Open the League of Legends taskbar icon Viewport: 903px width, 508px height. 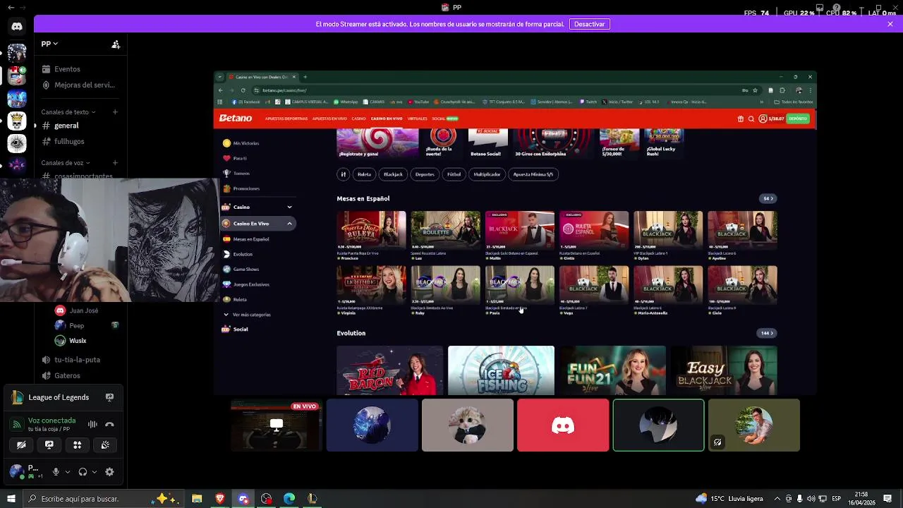[x=312, y=499]
